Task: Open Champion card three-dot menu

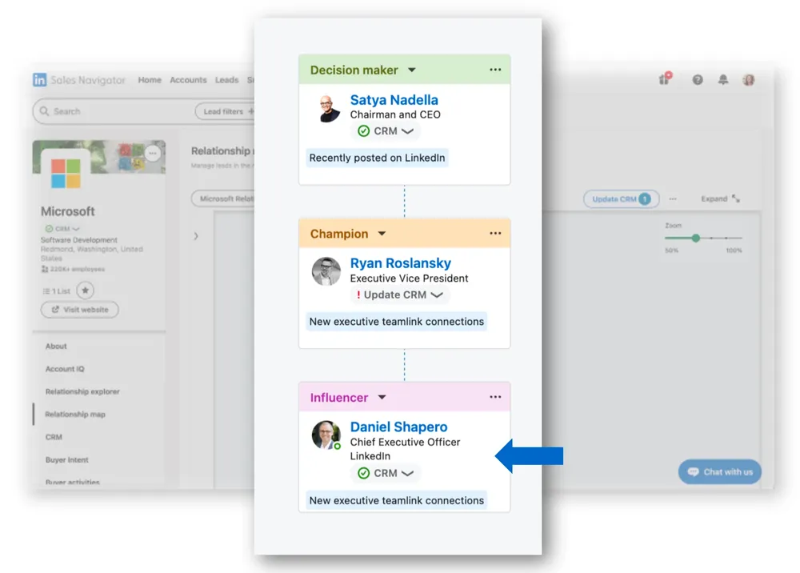Action: point(495,233)
